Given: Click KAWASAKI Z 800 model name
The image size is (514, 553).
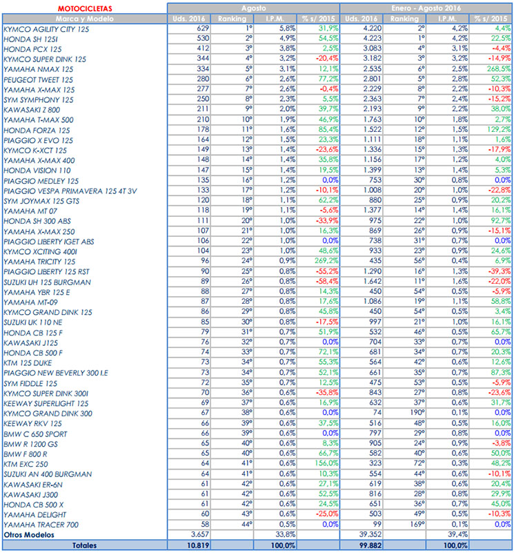Looking at the screenshot, I should point(32,110).
